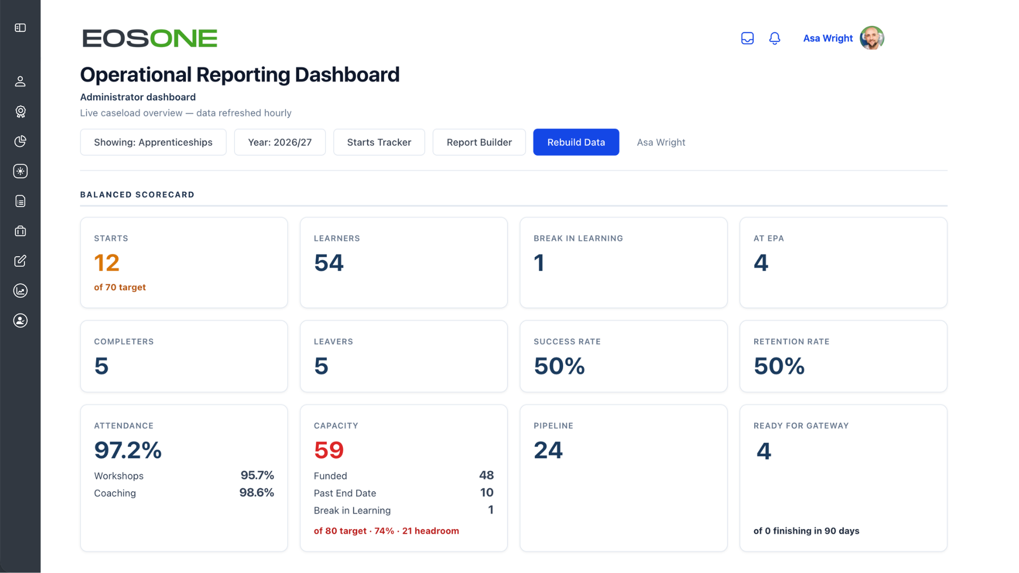Open the pie chart sidebar icon

[x=20, y=141]
